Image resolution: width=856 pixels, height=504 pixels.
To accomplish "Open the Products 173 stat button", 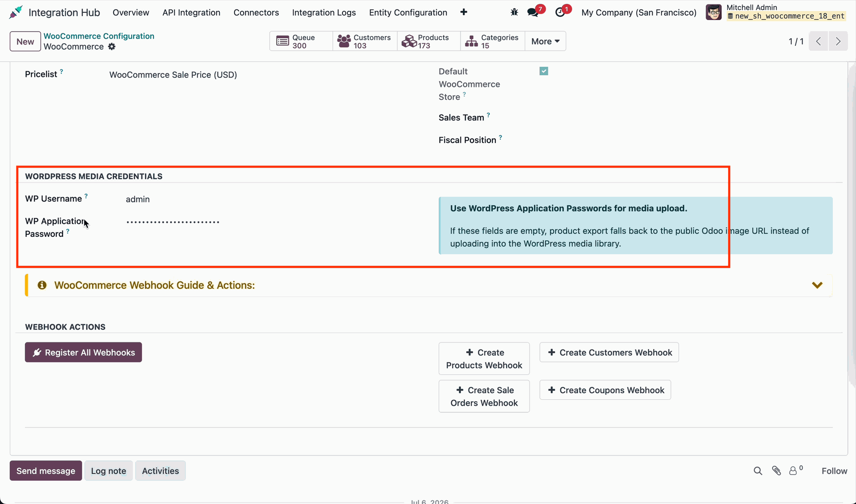I will (x=428, y=41).
